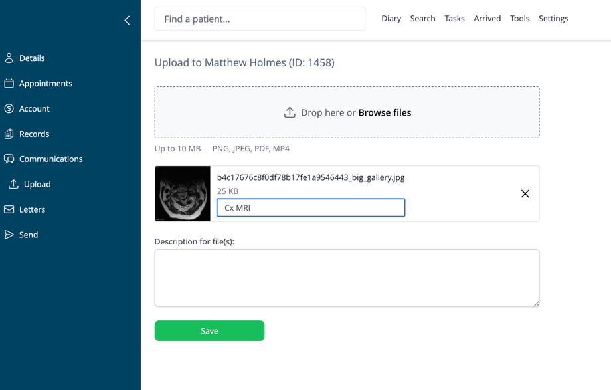Click the Browse files link
The height and width of the screenshot is (390, 611).
(x=385, y=113)
